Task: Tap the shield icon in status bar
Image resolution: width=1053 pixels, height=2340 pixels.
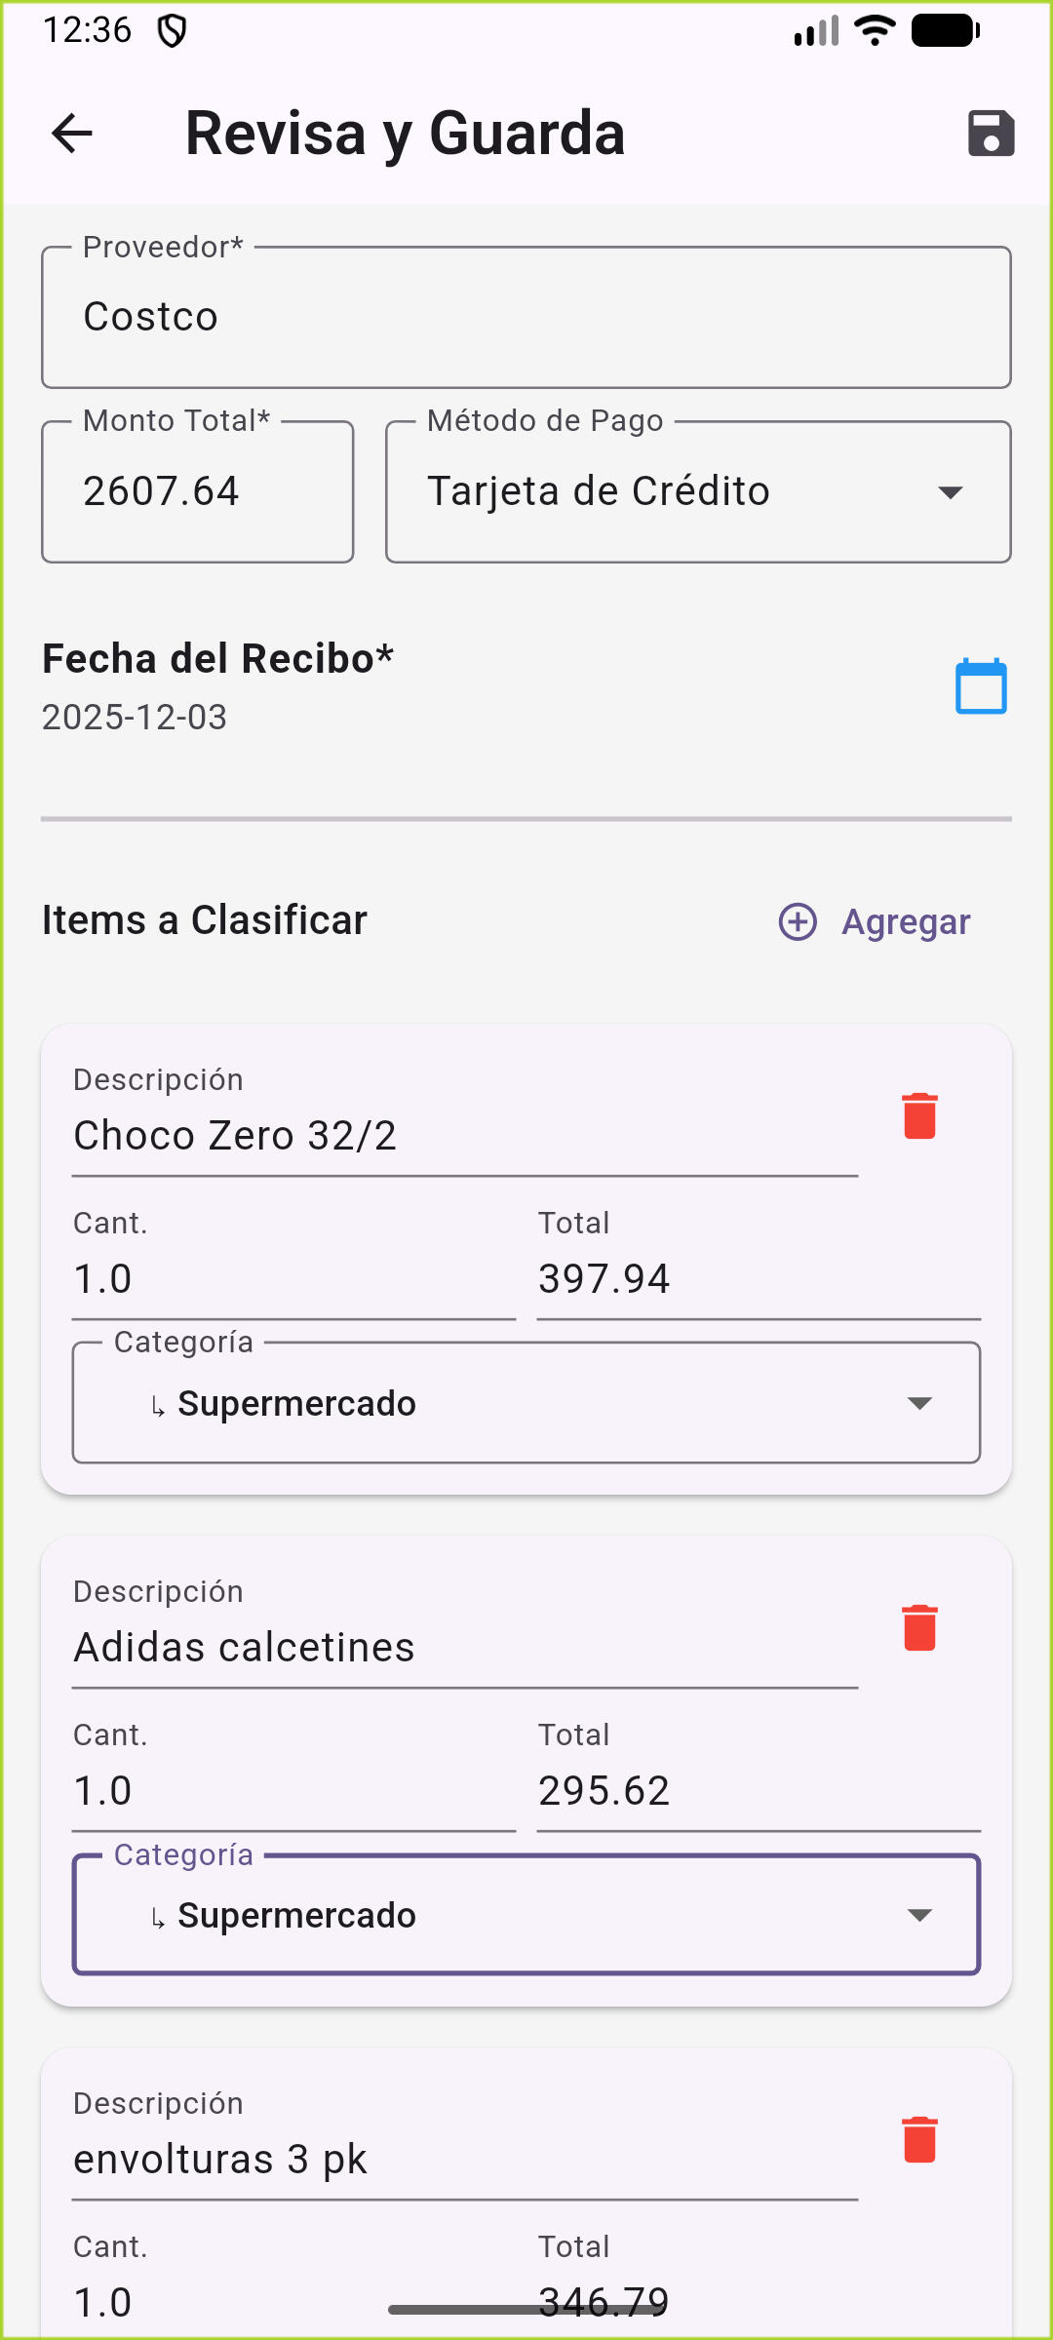Action: pyautogui.click(x=173, y=31)
